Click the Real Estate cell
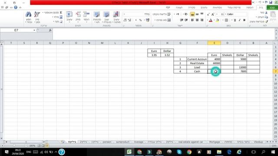Viewport: 278px width, 156px height. [197, 63]
